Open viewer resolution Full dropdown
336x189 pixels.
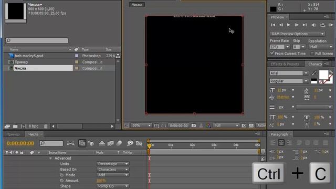226,125
